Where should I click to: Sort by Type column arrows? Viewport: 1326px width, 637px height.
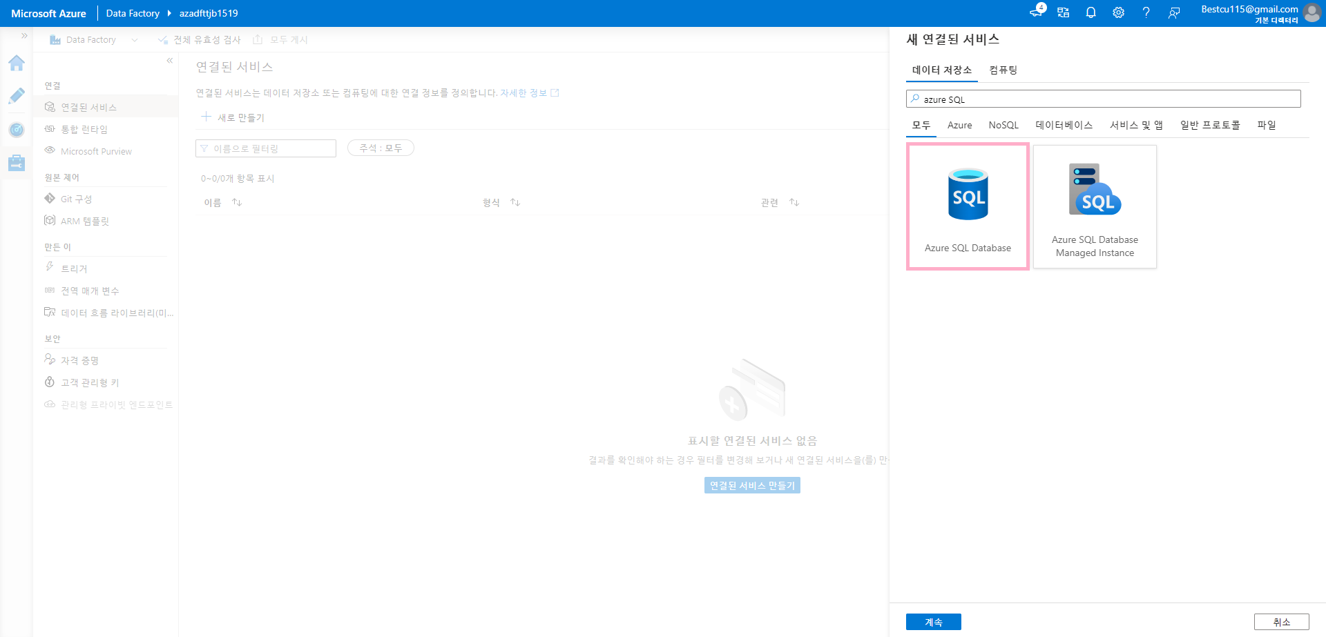tap(515, 202)
